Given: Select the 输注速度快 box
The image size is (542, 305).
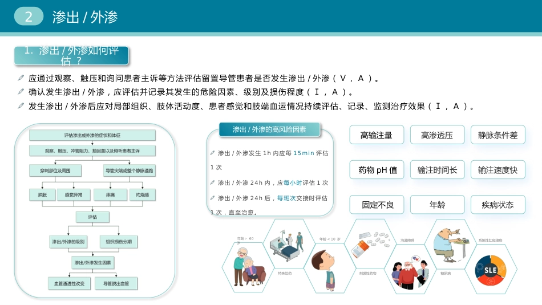Looking at the screenshot, I should [497, 169].
